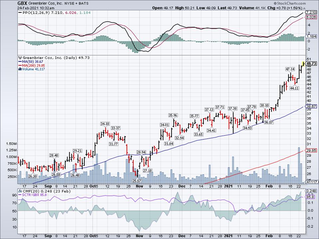The image size is (319, 239).
Task: Click the MA(200) 29.85 legend entry
Action: click(x=33, y=65)
